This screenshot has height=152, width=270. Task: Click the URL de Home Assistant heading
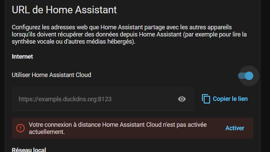(x=64, y=10)
